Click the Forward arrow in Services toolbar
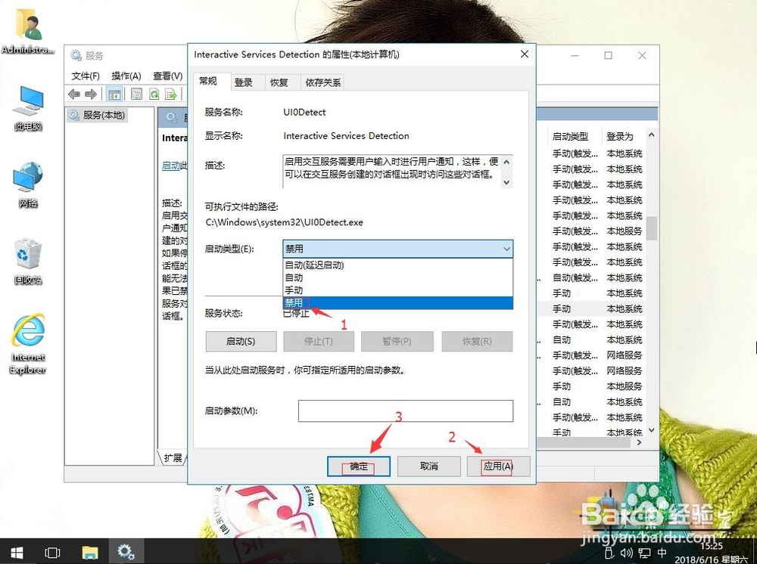This screenshot has width=757, height=564. (91, 94)
